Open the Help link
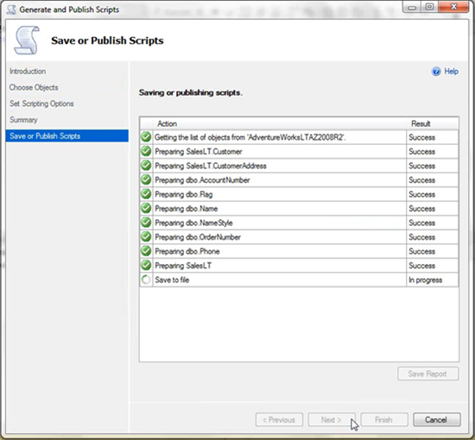475x440 pixels. (x=451, y=72)
